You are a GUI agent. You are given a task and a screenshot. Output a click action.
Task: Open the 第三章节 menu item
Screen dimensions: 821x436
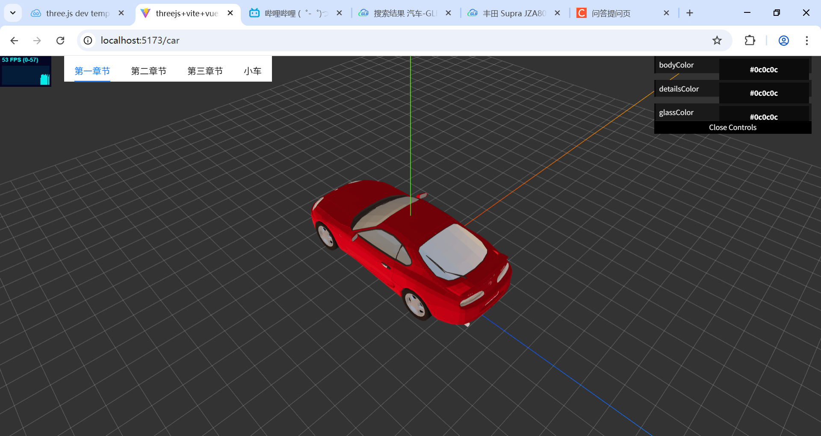[x=205, y=71]
